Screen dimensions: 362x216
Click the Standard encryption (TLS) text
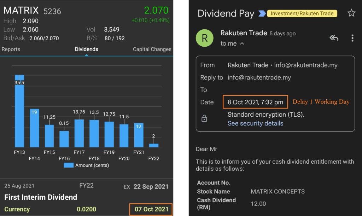tap(266, 115)
